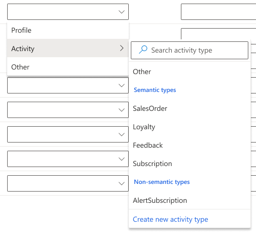The width and height of the screenshot is (256, 235).
Task: Pick Other activity type in submenu
Action: tap(190, 72)
